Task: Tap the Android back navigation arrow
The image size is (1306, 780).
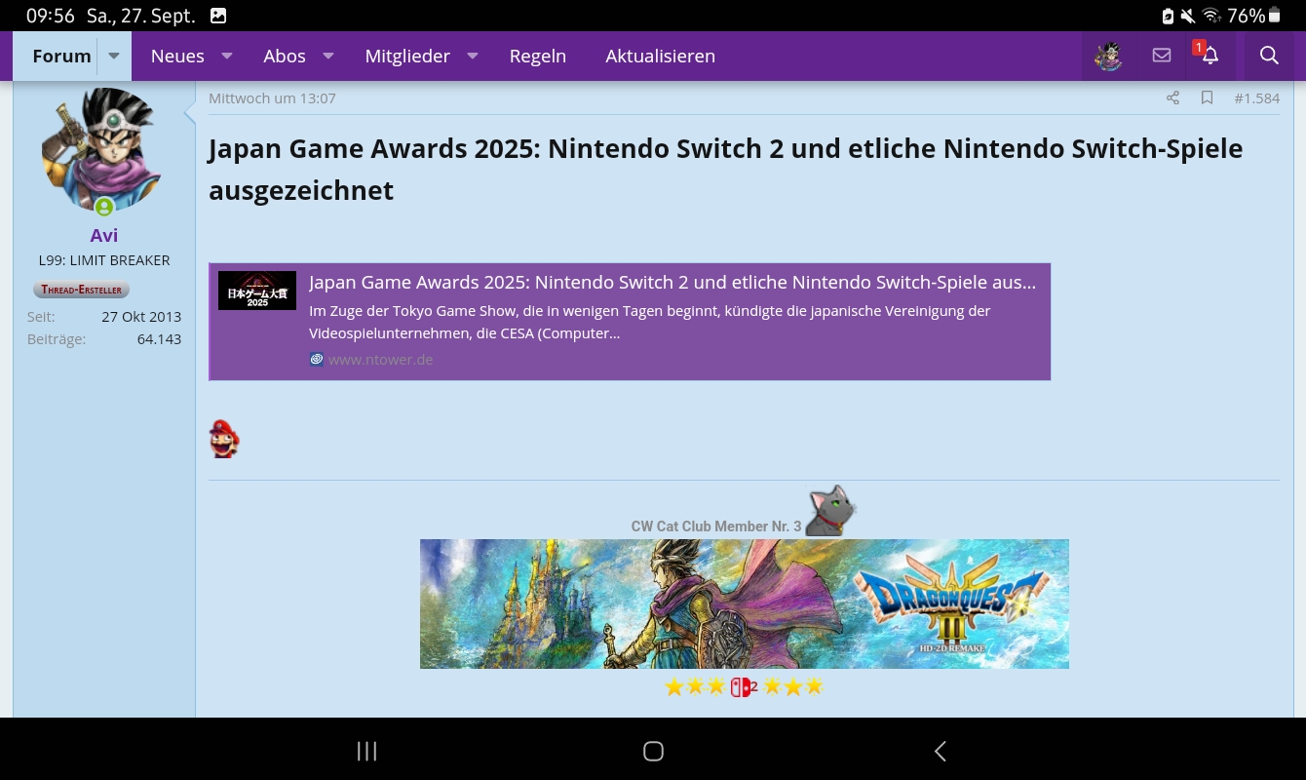Action: [940, 751]
